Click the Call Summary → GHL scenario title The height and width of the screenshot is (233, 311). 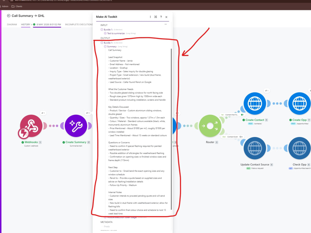point(28,16)
